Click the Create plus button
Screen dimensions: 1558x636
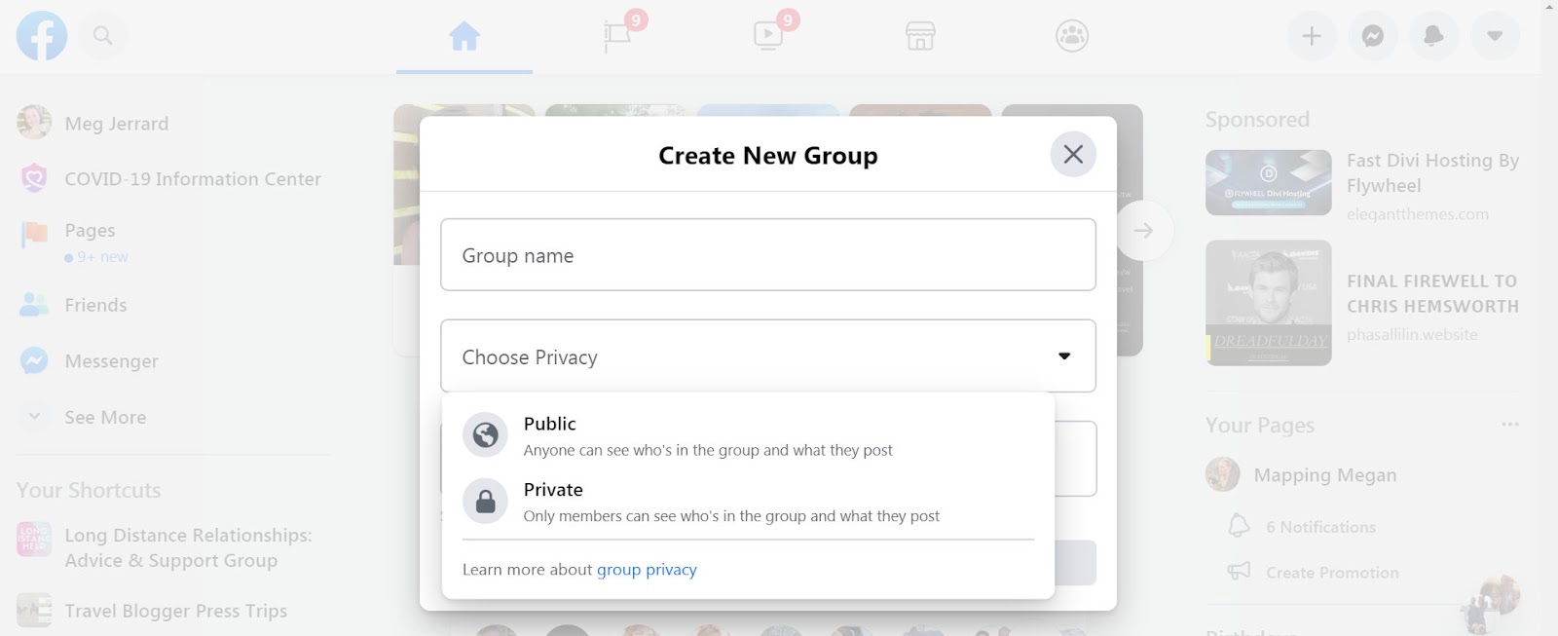click(1312, 36)
